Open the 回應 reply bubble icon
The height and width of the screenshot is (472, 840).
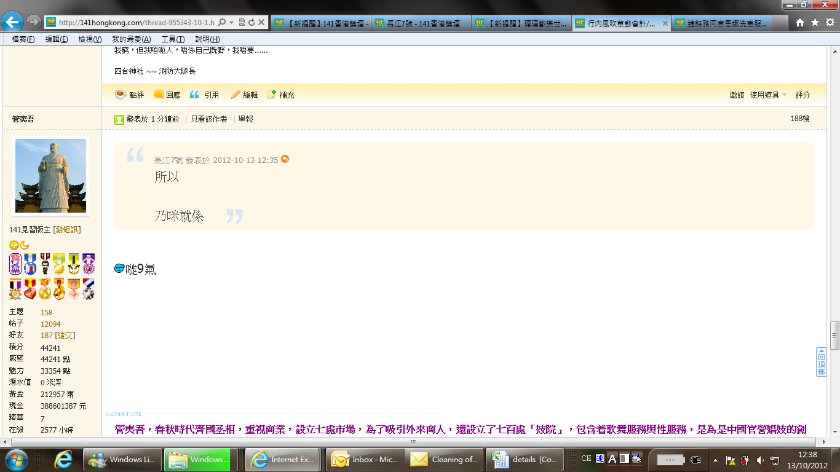(158, 95)
